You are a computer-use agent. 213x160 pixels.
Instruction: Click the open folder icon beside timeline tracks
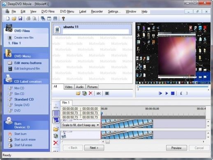56,129
